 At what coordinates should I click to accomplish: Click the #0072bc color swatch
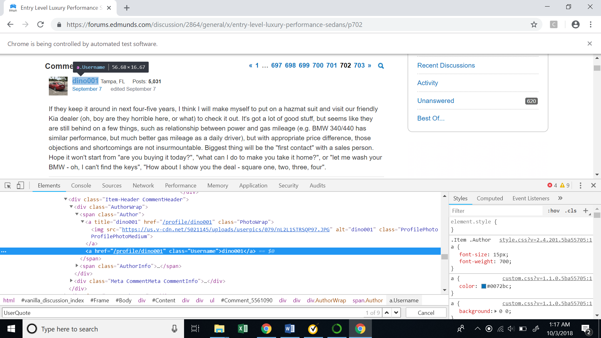[x=484, y=286]
